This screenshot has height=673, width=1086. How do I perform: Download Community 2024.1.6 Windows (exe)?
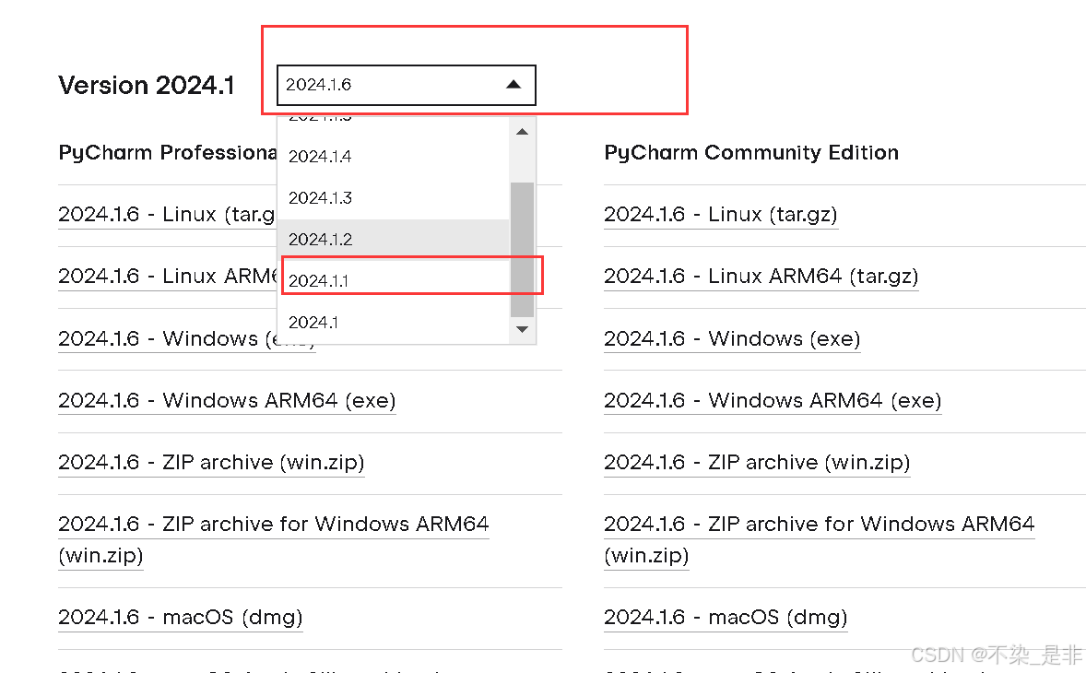click(x=732, y=338)
